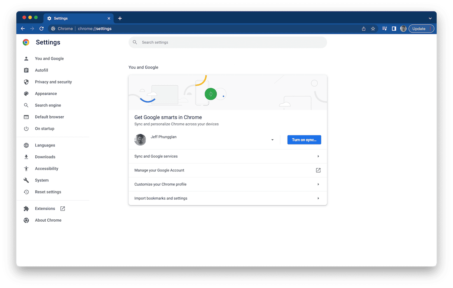The width and height of the screenshot is (453, 288).
Task: Open the Default browser section
Action: tap(50, 117)
